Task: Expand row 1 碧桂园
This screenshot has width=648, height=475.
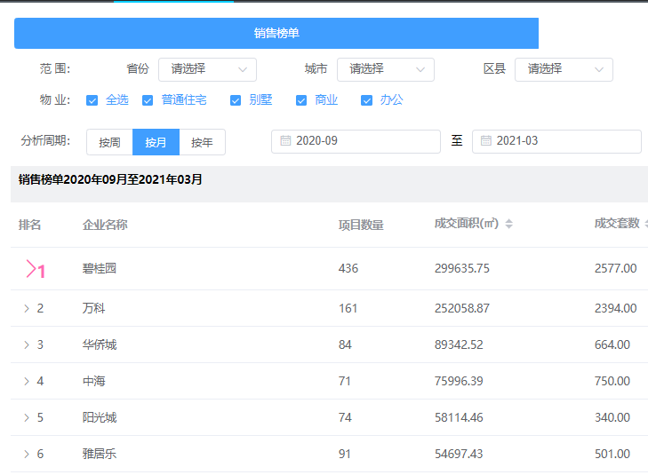Action: 31,269
